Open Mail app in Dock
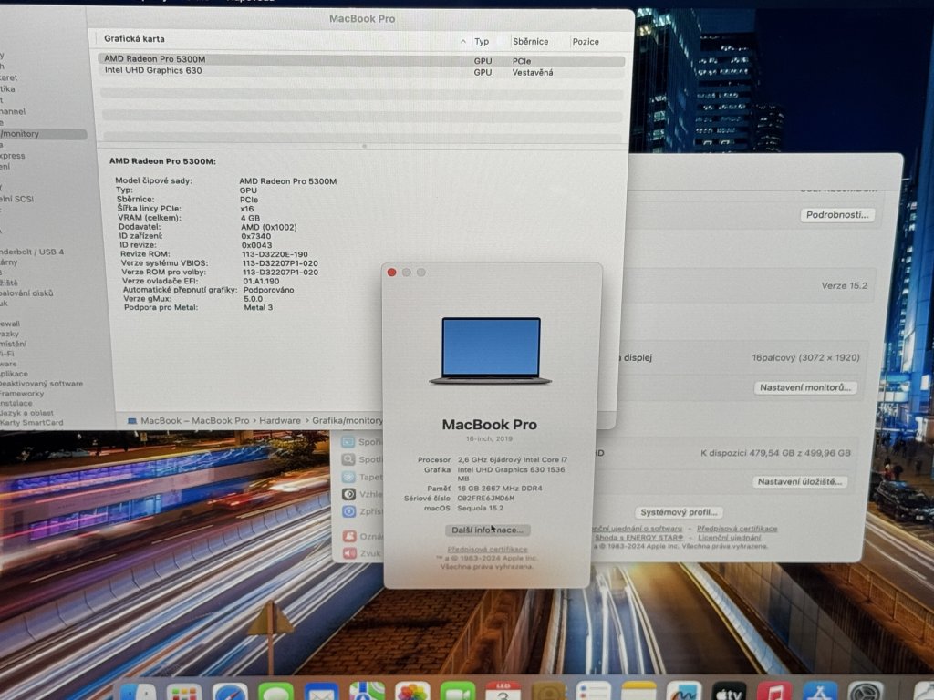This screenshot has width=934, height=700. (x=322, y=693)
